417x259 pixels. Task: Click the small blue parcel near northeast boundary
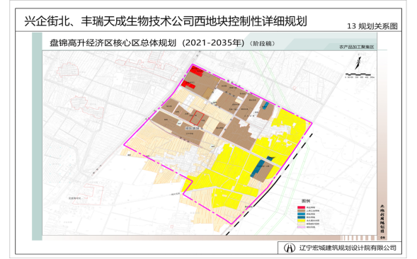[264, 106]
